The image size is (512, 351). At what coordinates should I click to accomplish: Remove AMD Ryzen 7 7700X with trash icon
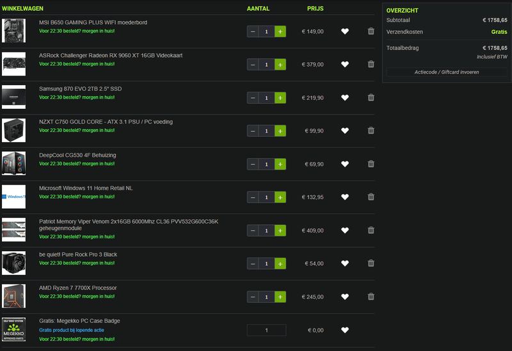(x=371, y=297)
